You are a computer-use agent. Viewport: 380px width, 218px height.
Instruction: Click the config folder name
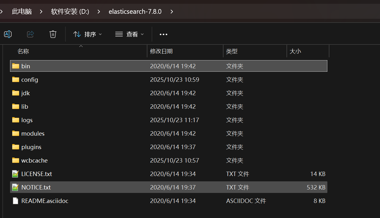click(30, 80)
